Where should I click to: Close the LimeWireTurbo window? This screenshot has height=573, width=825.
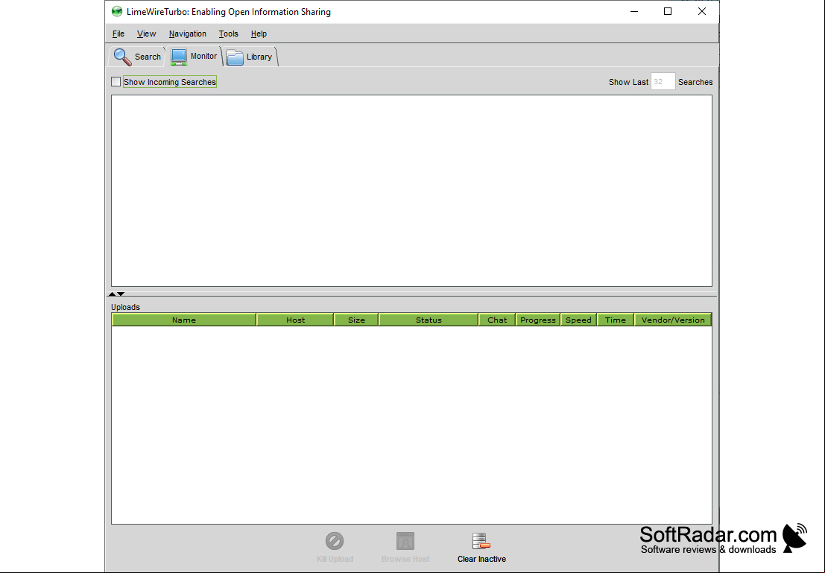702,12
